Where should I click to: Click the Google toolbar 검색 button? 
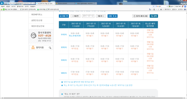tap(171, 6)
